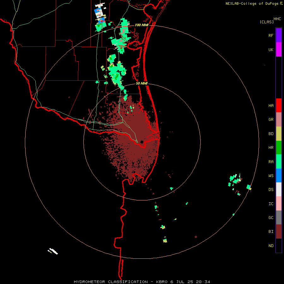Click the blue WS legend color swatch
The height and width of the screenshot is (284, 284).
[x=279, y=175]
